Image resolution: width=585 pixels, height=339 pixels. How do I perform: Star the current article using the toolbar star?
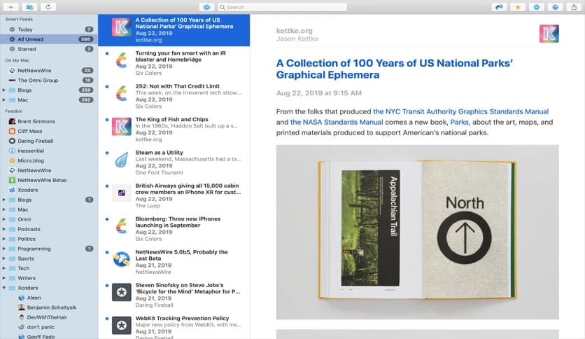[x=517, y=7]
